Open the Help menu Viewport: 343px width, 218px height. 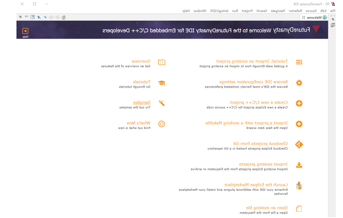(x=186, y=11)
